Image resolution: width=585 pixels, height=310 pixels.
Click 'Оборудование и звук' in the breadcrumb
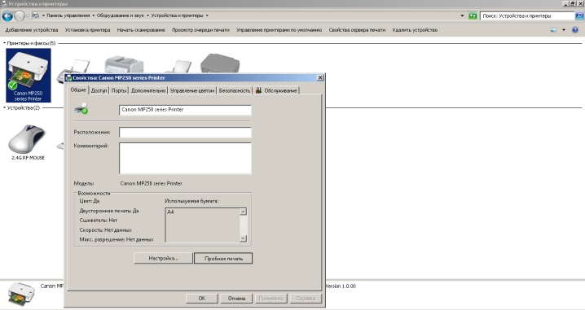(121, 15)
